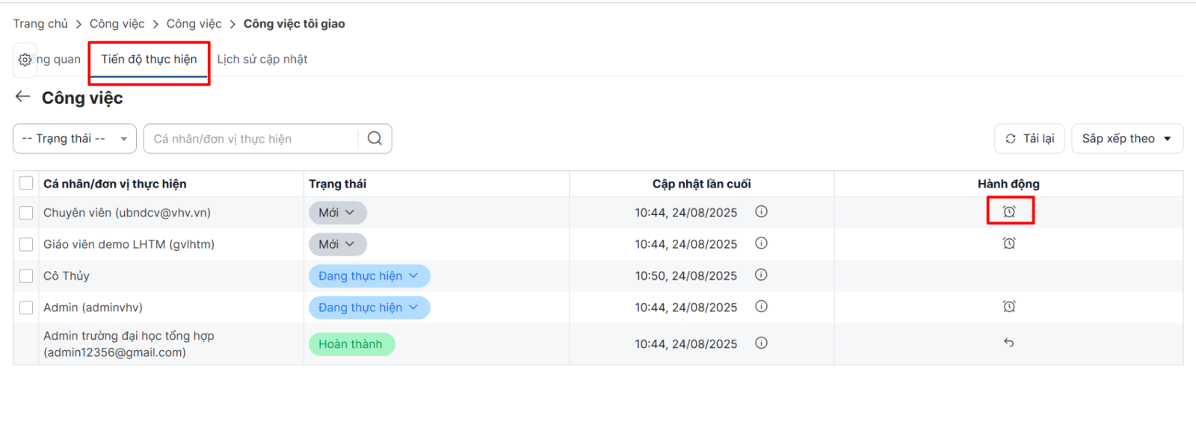
Task: Click the search magnifier icon
Action: tap(374, 138)
